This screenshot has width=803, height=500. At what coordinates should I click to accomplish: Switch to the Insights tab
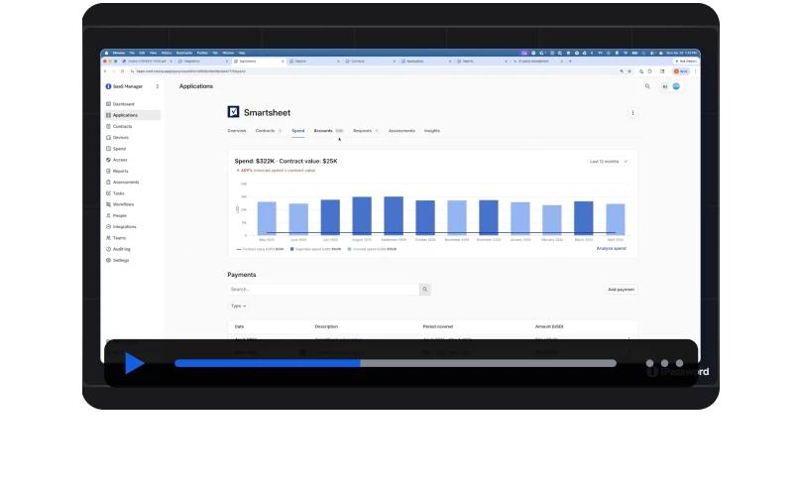tap(431, 131)
